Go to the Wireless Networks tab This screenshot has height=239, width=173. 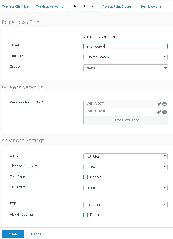click(49, 6)
